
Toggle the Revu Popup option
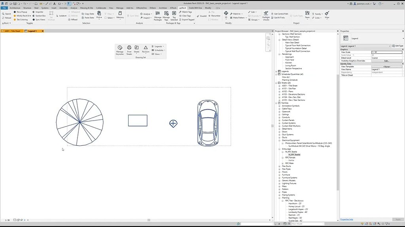pyautogui.click(x=21, y=12)
